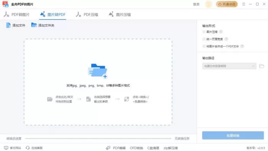Click the step-three convert icon in drop area
Screen dimensions: 268x151
[126, 99]
